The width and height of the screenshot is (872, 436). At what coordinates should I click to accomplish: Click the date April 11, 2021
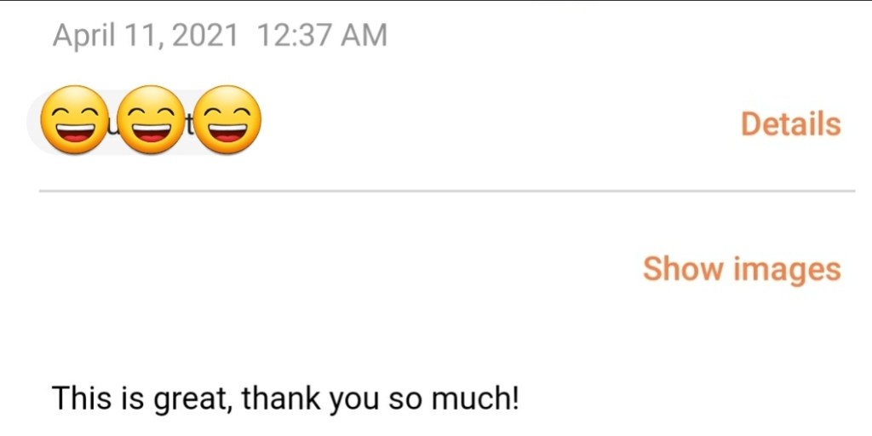(145, 36)
